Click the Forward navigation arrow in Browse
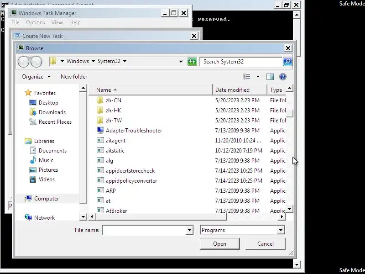Viewport: 365px width, 274px height. (36, 62)
